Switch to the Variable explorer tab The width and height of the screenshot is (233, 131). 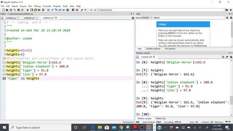pos(153,49)
